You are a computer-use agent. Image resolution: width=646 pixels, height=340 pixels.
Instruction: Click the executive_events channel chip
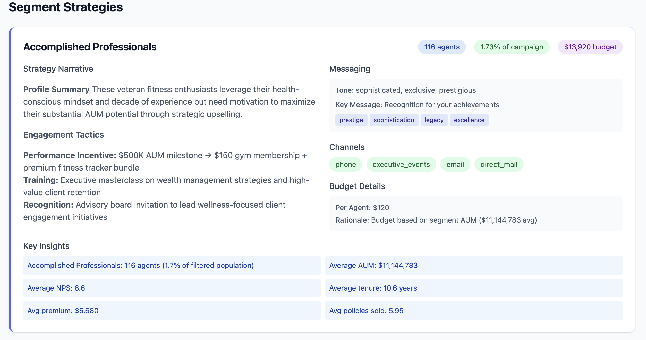coord(401,164)
